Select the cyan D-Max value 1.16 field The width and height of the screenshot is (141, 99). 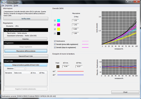point(75,20)
